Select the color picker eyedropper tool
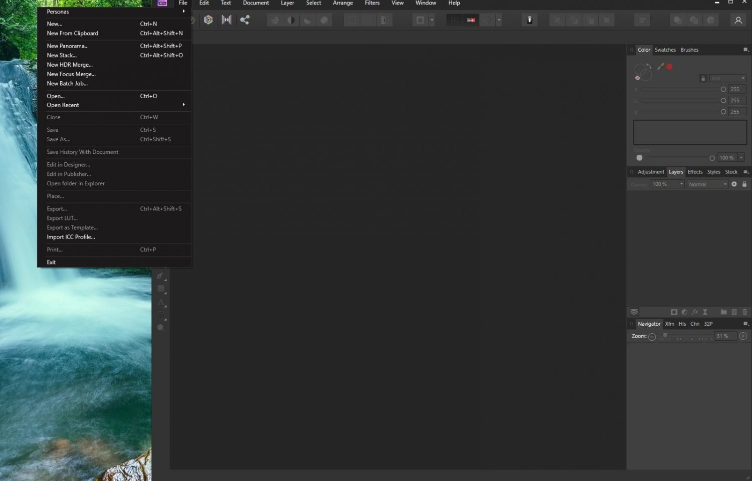The height and width of the screenshot is (481, 752). (661, 66)
